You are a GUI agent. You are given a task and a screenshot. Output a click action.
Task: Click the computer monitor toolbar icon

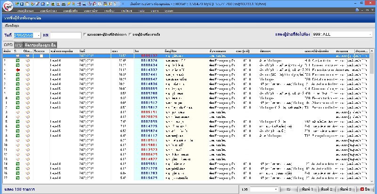pos(84,4)
